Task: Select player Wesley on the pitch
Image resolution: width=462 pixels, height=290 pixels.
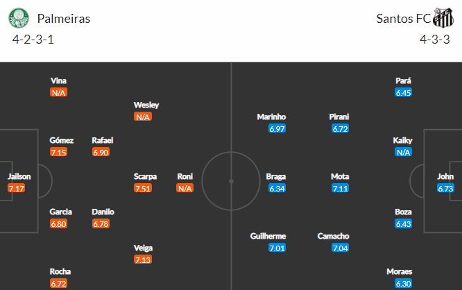Action: 146,105
